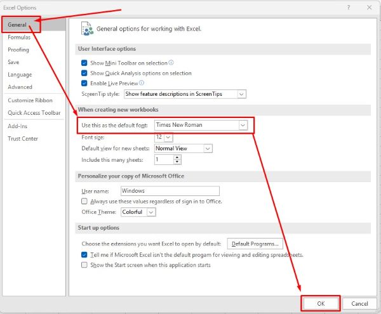381x314 pixels.
Task: Click the info icon beside Enable Live Preview
Action: click(x=142, y=82)
